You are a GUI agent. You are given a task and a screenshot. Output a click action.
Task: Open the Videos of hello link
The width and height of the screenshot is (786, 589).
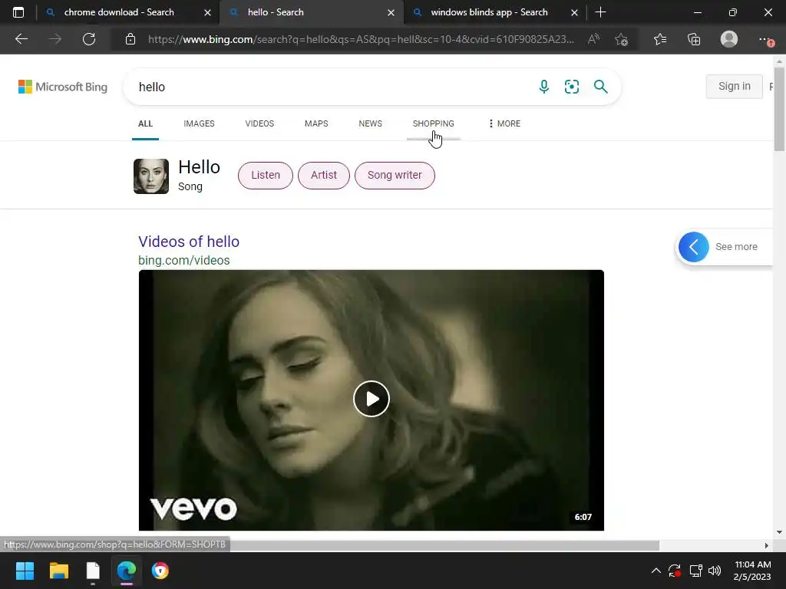tap(189, 242)
